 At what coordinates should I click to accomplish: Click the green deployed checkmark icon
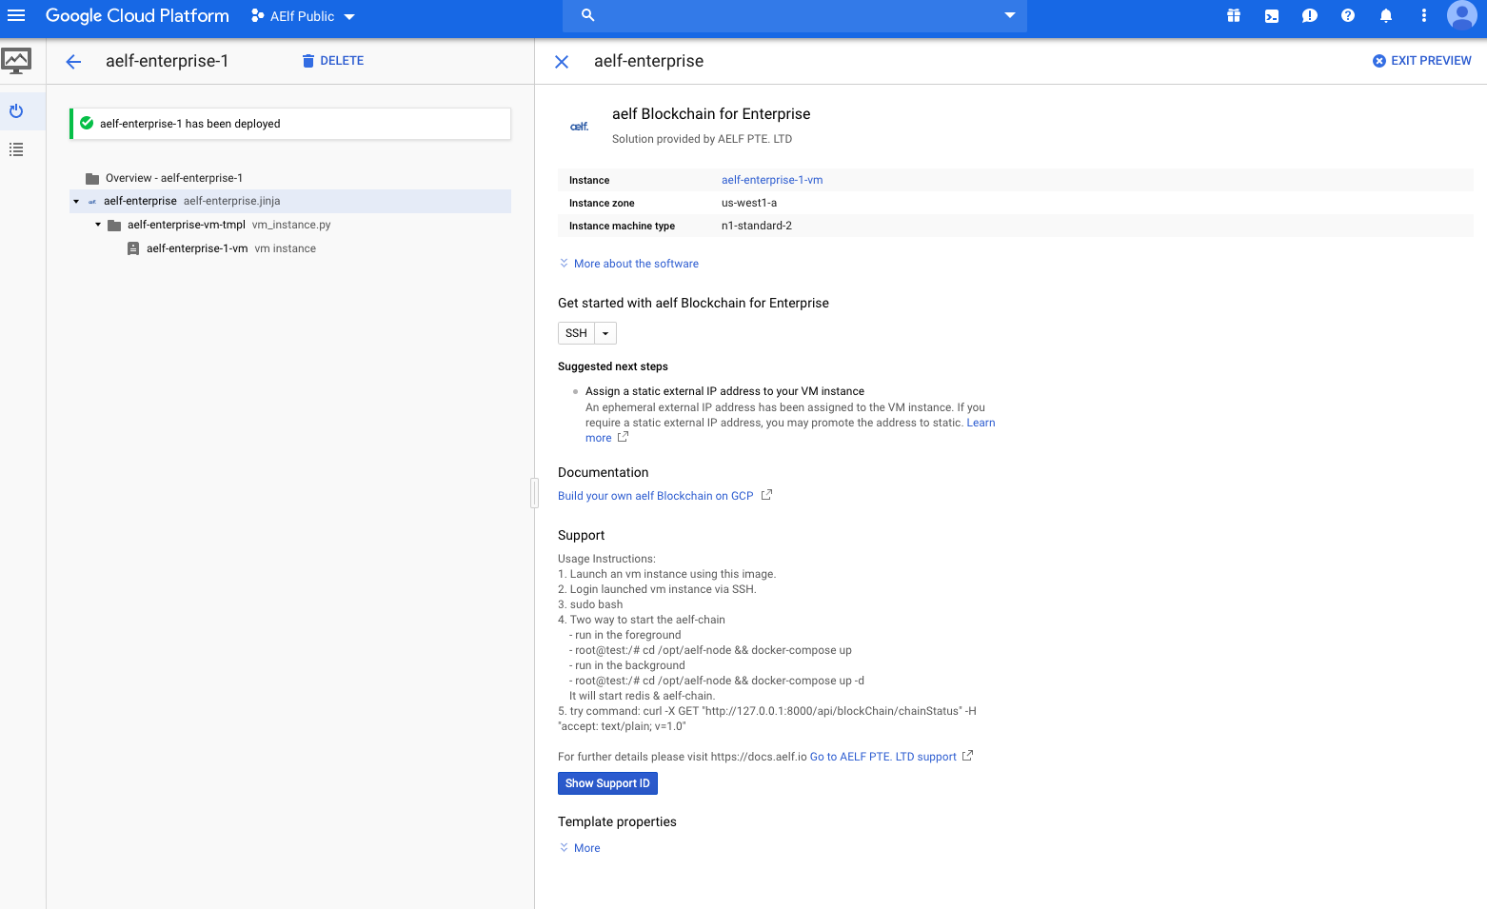coord(87,123)
